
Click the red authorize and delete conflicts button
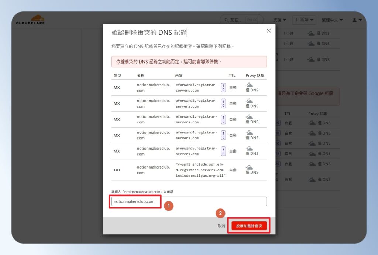coord(249,226)
